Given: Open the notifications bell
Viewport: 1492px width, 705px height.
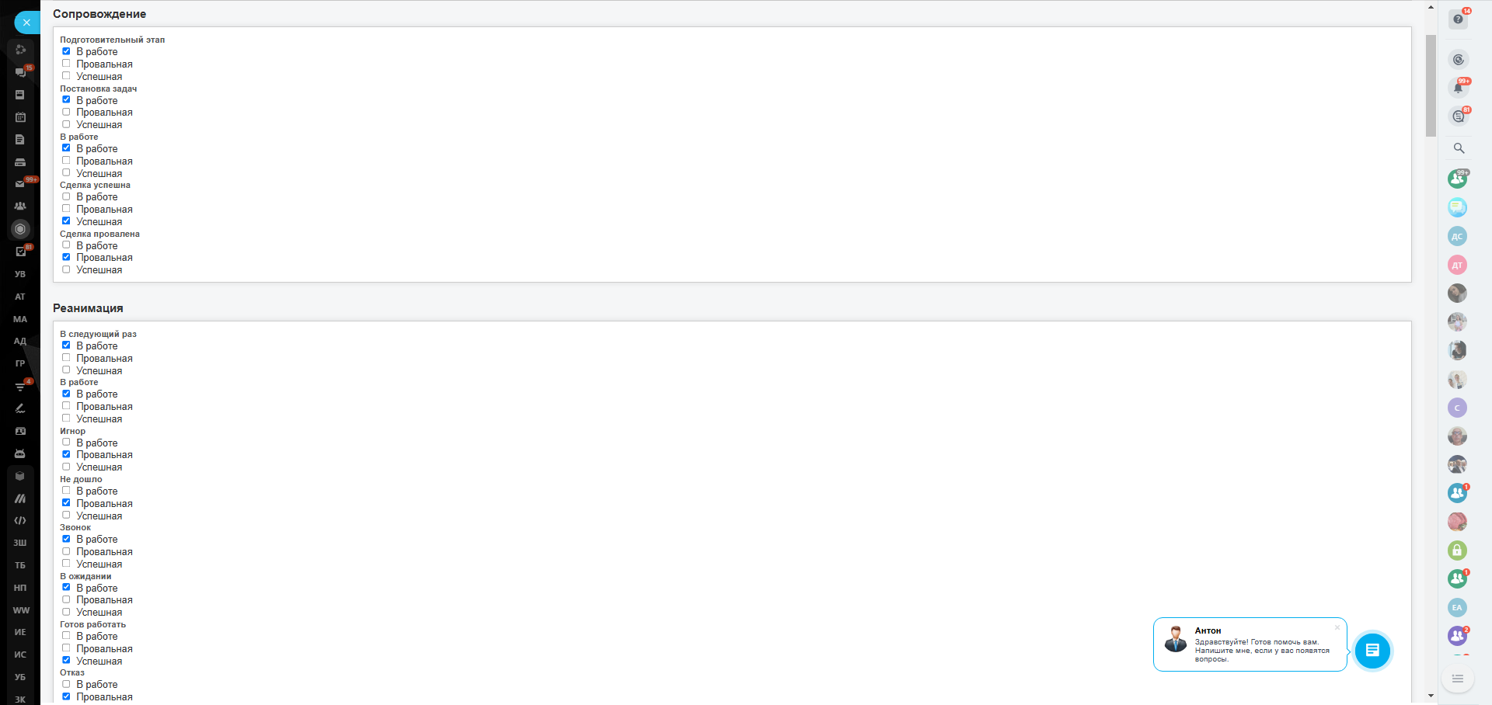Looking at the screenshot, I should click(1458, 87).
